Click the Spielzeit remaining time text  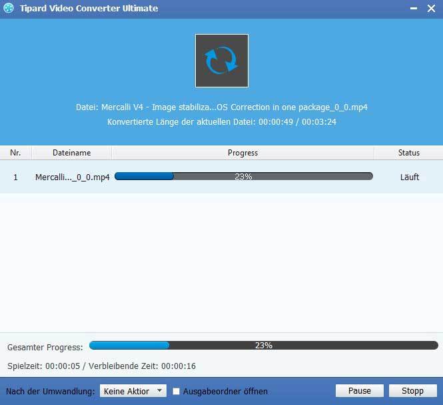101,366
